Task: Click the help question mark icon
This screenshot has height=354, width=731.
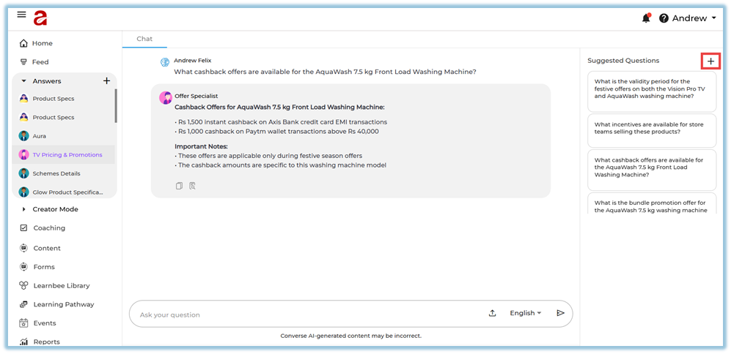Action: click(664, 18)
